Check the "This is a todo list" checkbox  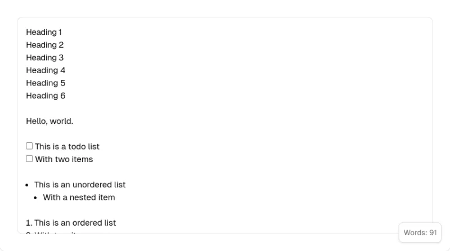[x=29, y=146]
